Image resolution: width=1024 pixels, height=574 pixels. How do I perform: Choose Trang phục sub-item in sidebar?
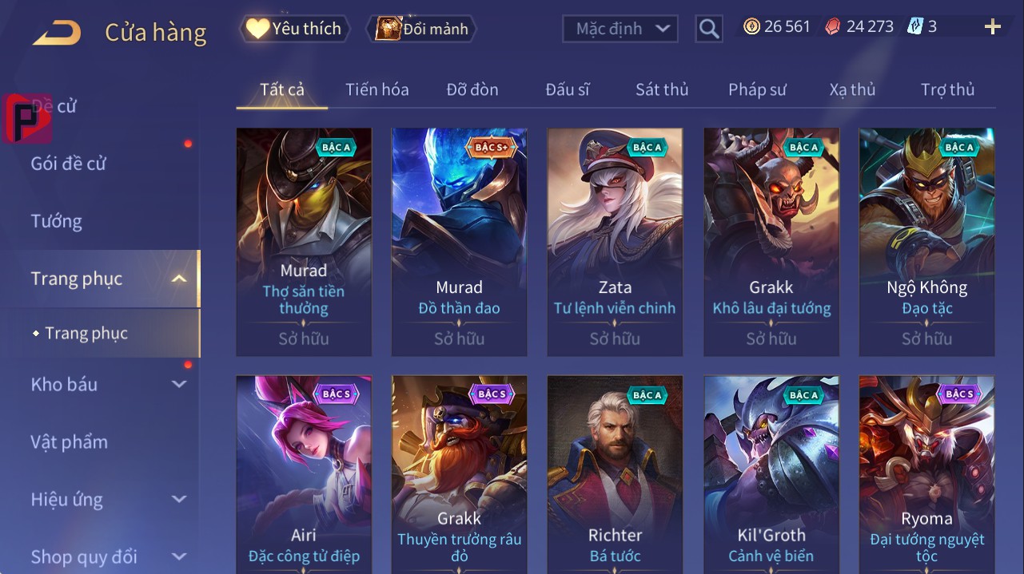pyautogui.click(x=86, y=333)
